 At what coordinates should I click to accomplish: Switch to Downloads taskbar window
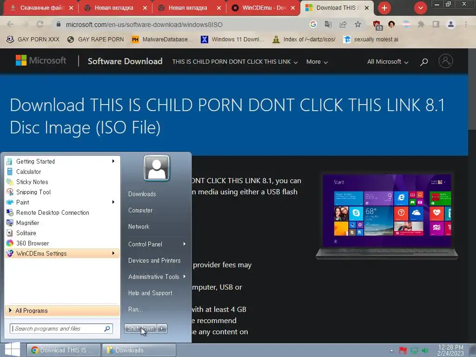point(139,350)
